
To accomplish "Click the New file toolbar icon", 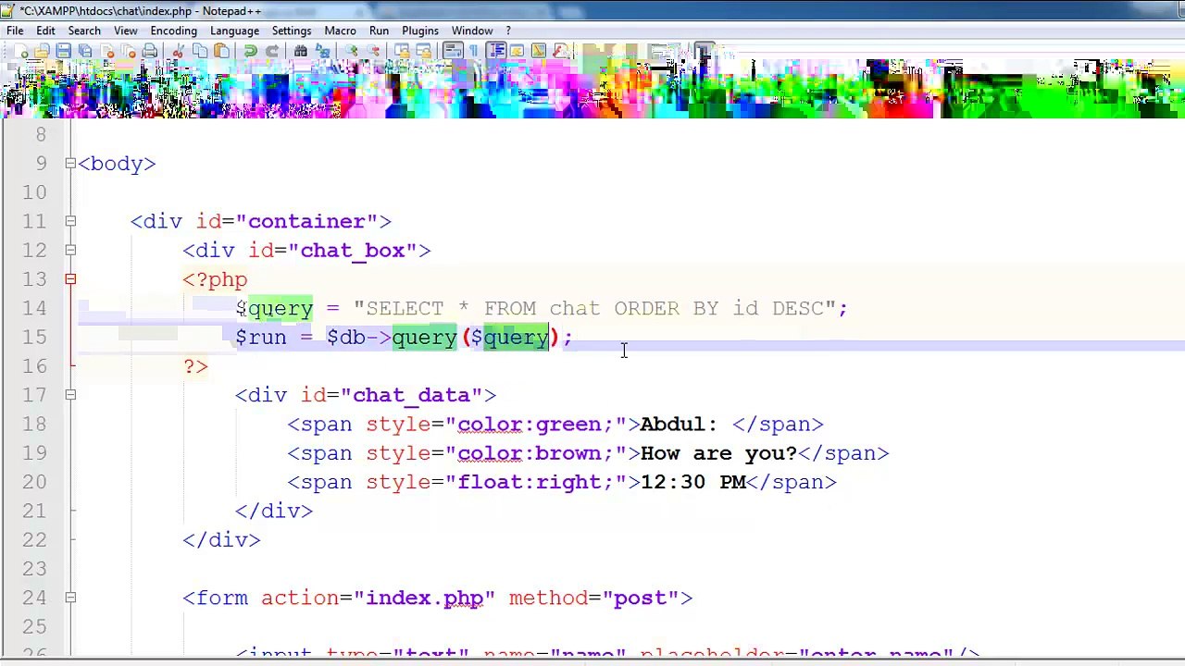I will [21, 51].
